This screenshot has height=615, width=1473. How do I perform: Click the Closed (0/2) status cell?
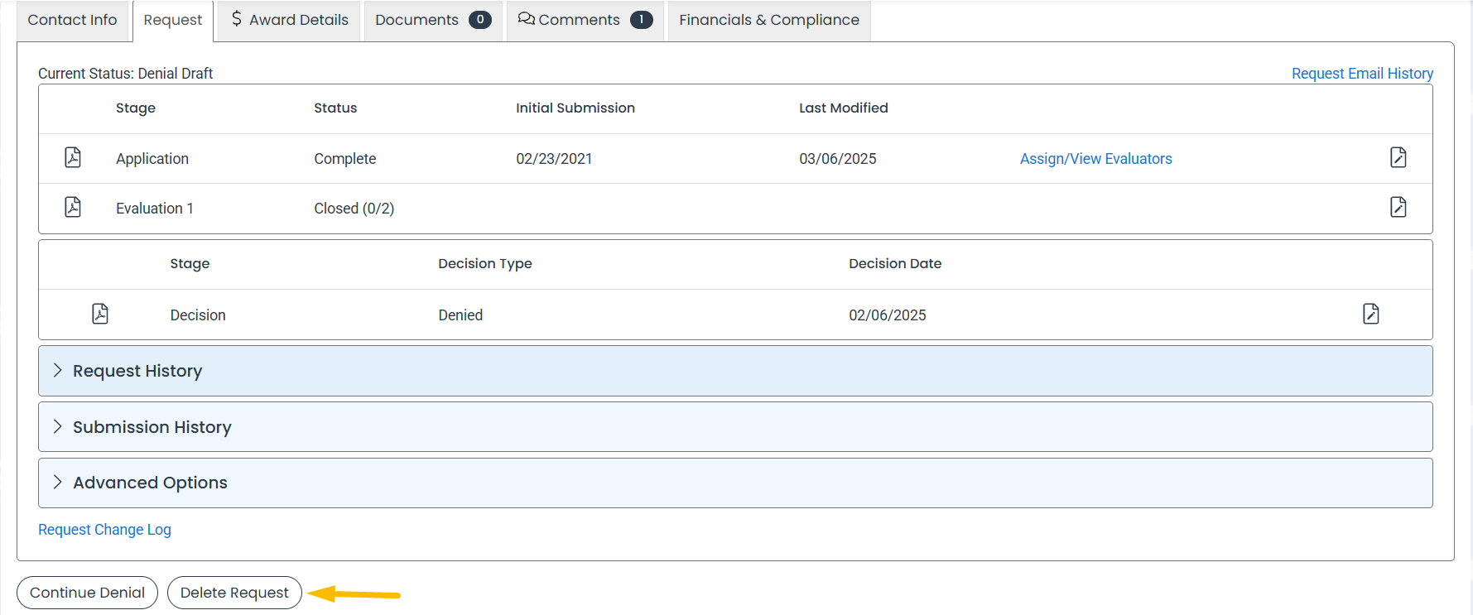[354, 209]
